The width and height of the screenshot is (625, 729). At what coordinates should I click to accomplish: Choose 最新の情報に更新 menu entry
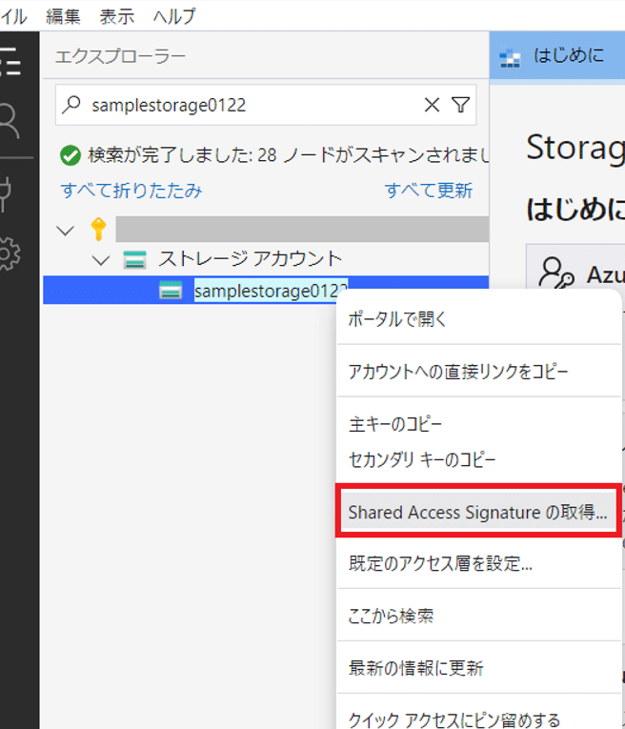[x=478, y=668]
